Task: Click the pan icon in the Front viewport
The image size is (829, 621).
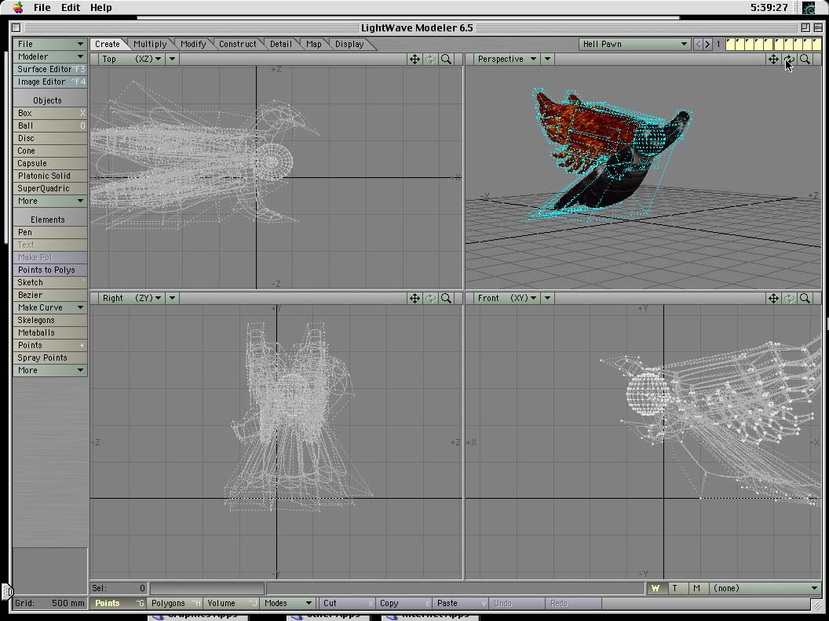Action: pos(773,298)
